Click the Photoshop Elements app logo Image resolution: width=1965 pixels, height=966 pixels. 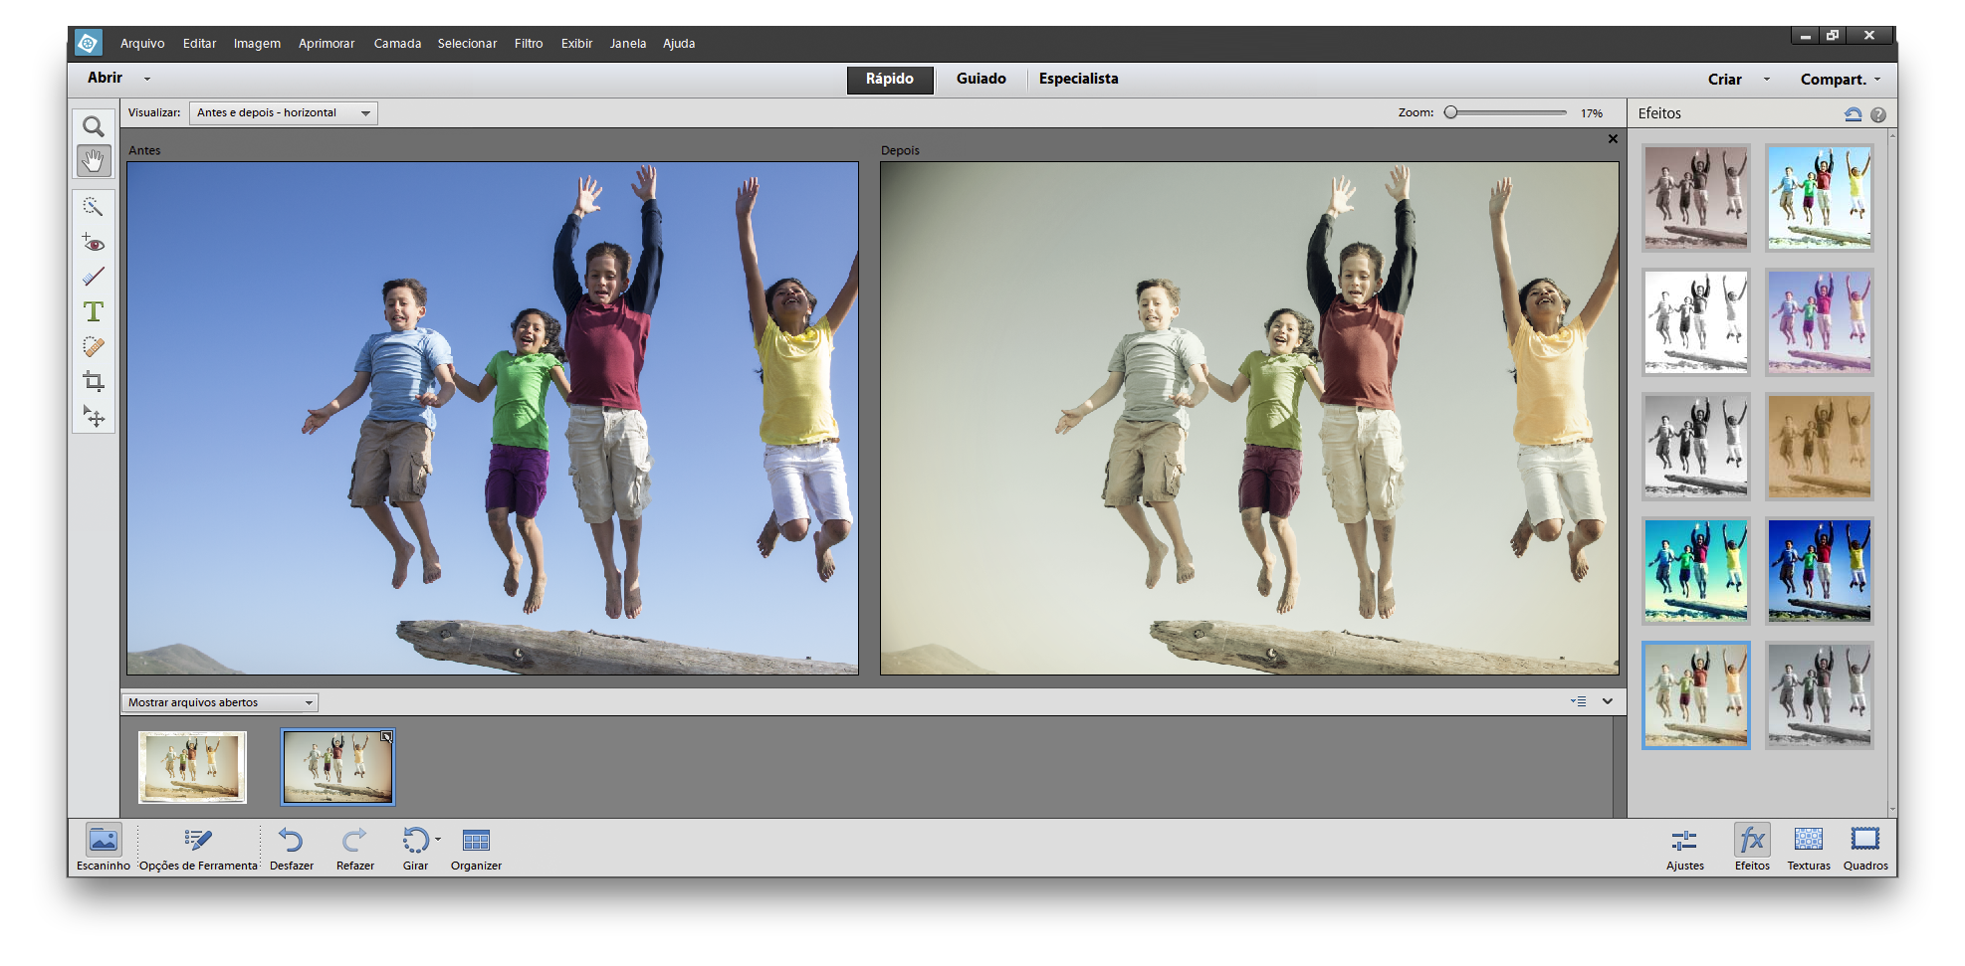point(89,43)
